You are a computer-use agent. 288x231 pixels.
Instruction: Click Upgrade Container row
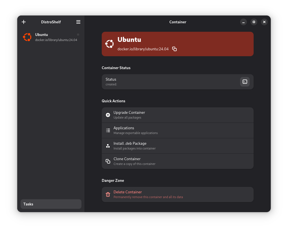tap(178, 115)
